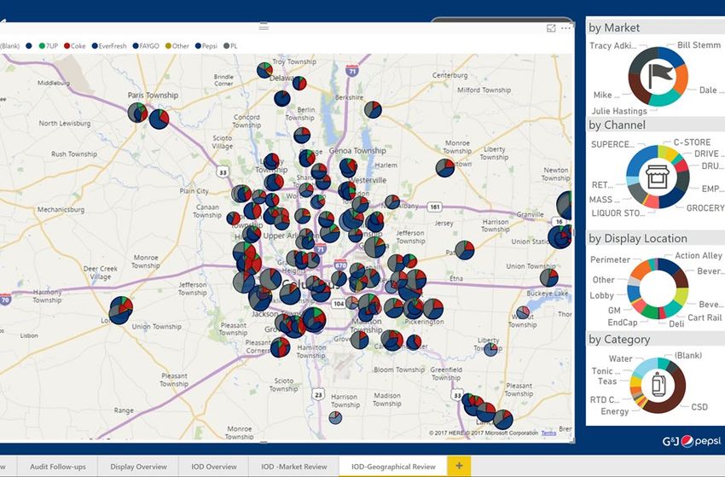Open focus mode icon on map visual
The image size is (725, 477).
pyautogui.click(x=551, y=28)
